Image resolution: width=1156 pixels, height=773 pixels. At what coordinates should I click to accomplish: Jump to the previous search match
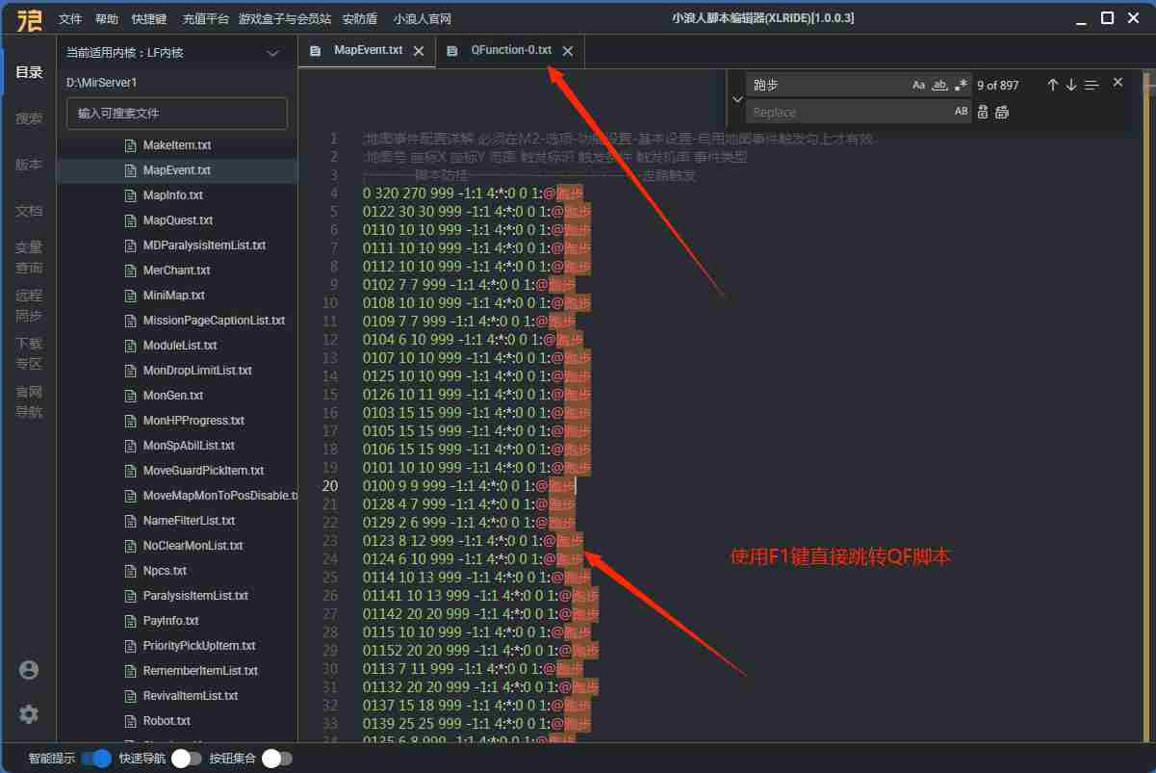(x=1052, y=85)
